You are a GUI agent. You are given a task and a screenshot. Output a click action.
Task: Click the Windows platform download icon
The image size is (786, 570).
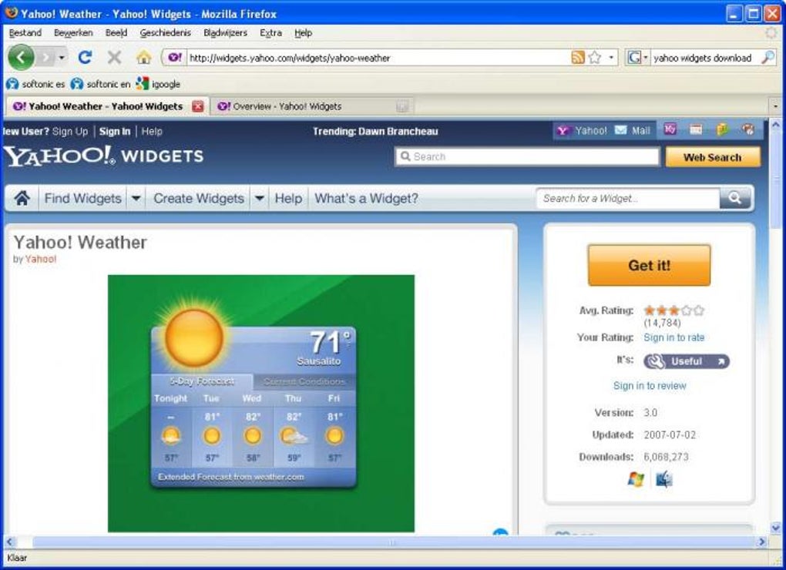[x=633, y=480]
